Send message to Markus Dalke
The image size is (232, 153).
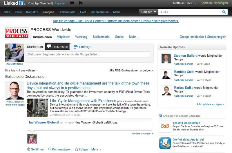click(x=184, y=96)
